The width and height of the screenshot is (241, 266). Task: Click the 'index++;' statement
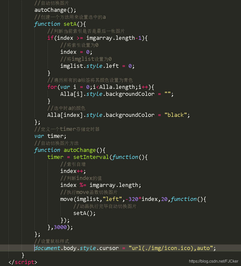pyautogui.click(x=73, y=171)
